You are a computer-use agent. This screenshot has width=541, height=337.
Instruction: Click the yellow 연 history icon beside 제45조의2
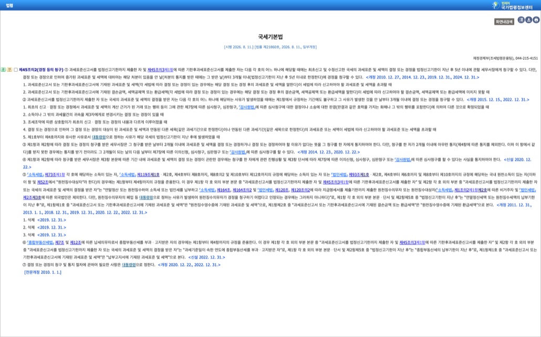tap(9, 70)
